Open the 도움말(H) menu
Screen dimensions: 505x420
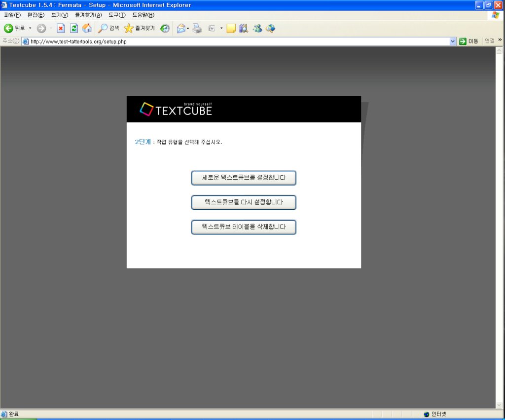144,15
